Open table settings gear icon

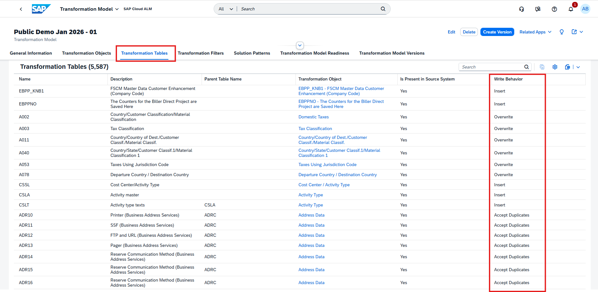(x=555, y=67)
